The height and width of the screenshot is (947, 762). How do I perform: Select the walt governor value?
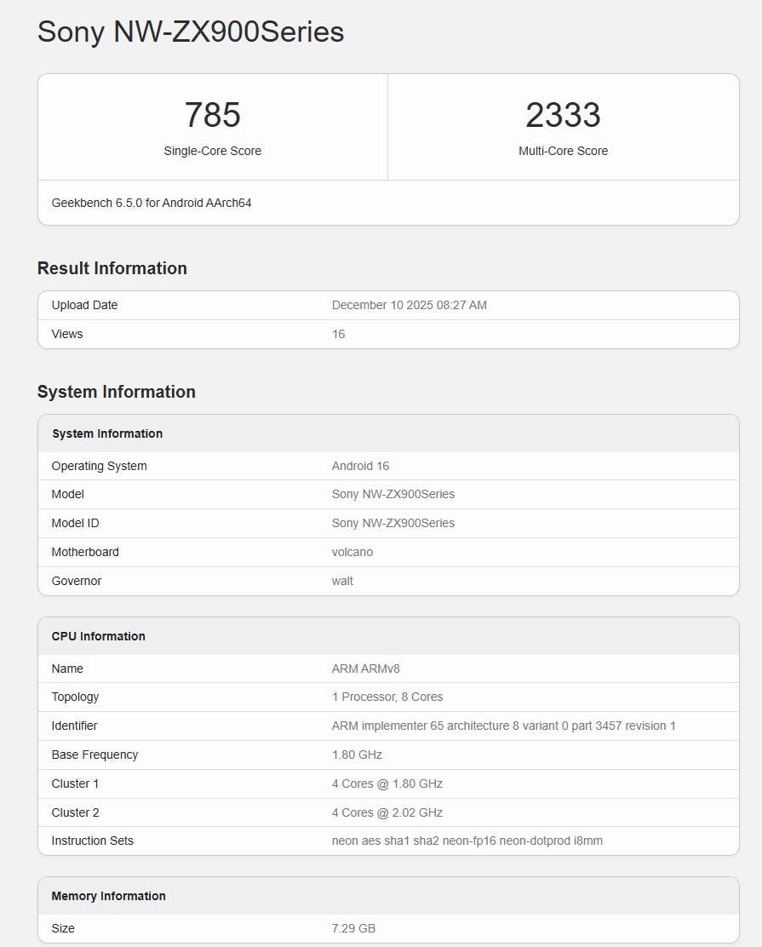(x=342, y=581)
